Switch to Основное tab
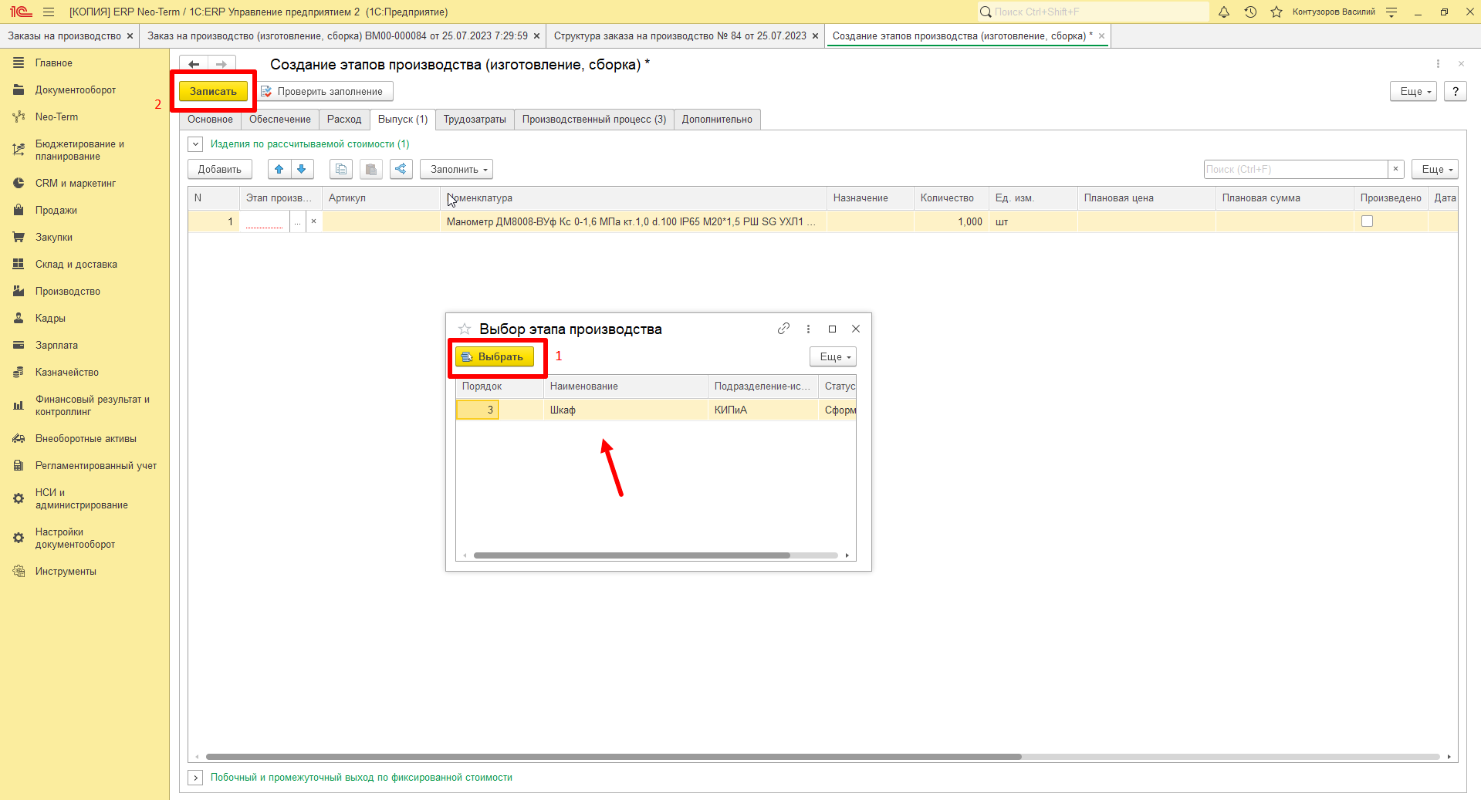This screenshot has height=800, width=1481. 210,119
